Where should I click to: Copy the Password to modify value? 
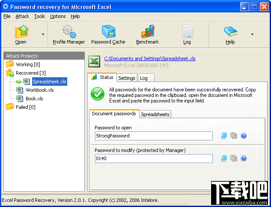pyautogui.click(x=224, y=158)
